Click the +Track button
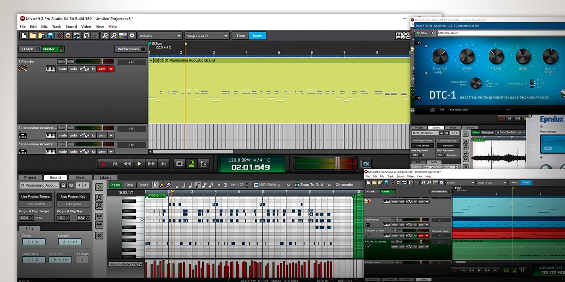The image size is (565, 282). pos(30,49)
